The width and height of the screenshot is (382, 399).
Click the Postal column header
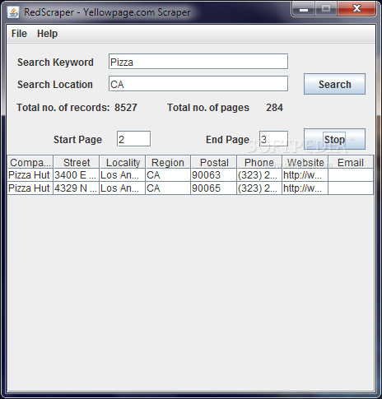(214, 162)
